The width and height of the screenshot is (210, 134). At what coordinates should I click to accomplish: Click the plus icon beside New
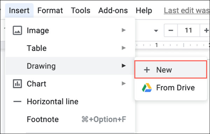(147, 70)
